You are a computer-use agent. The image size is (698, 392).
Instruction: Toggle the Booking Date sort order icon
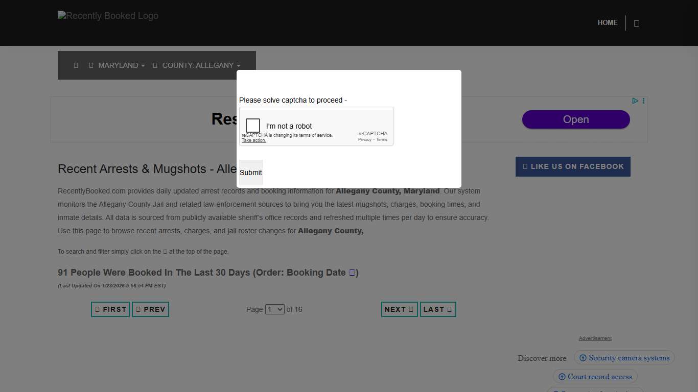[352, 273]
